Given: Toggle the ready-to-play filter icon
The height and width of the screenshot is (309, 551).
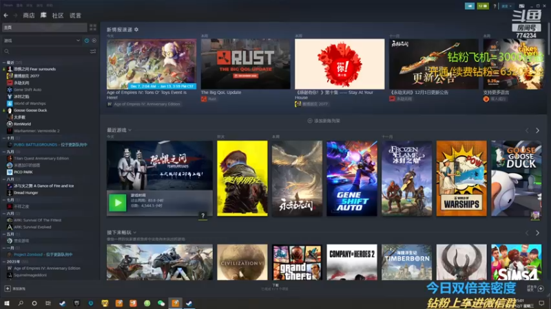Looking at the screenshot, I should click(94, 41).
